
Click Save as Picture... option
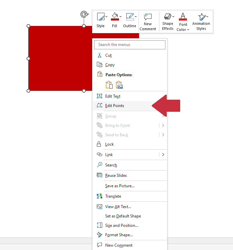click(119, 186)
